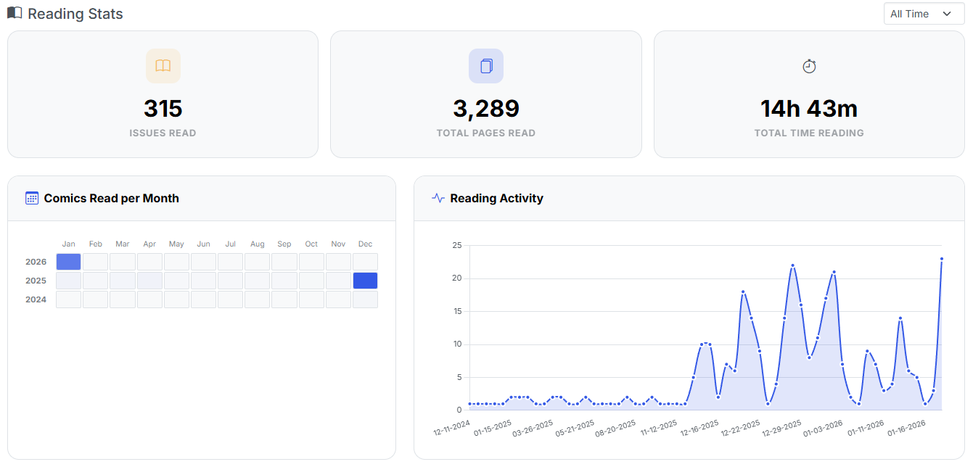Click the Reading Stats open book icon
This screenshot has height=467, width=973.
click(15, 13)
